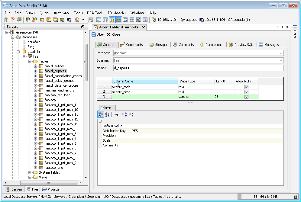Viewport: 301px width, 202px height.
Task: Click the register server toolbar icon
Action: (6, 20)
